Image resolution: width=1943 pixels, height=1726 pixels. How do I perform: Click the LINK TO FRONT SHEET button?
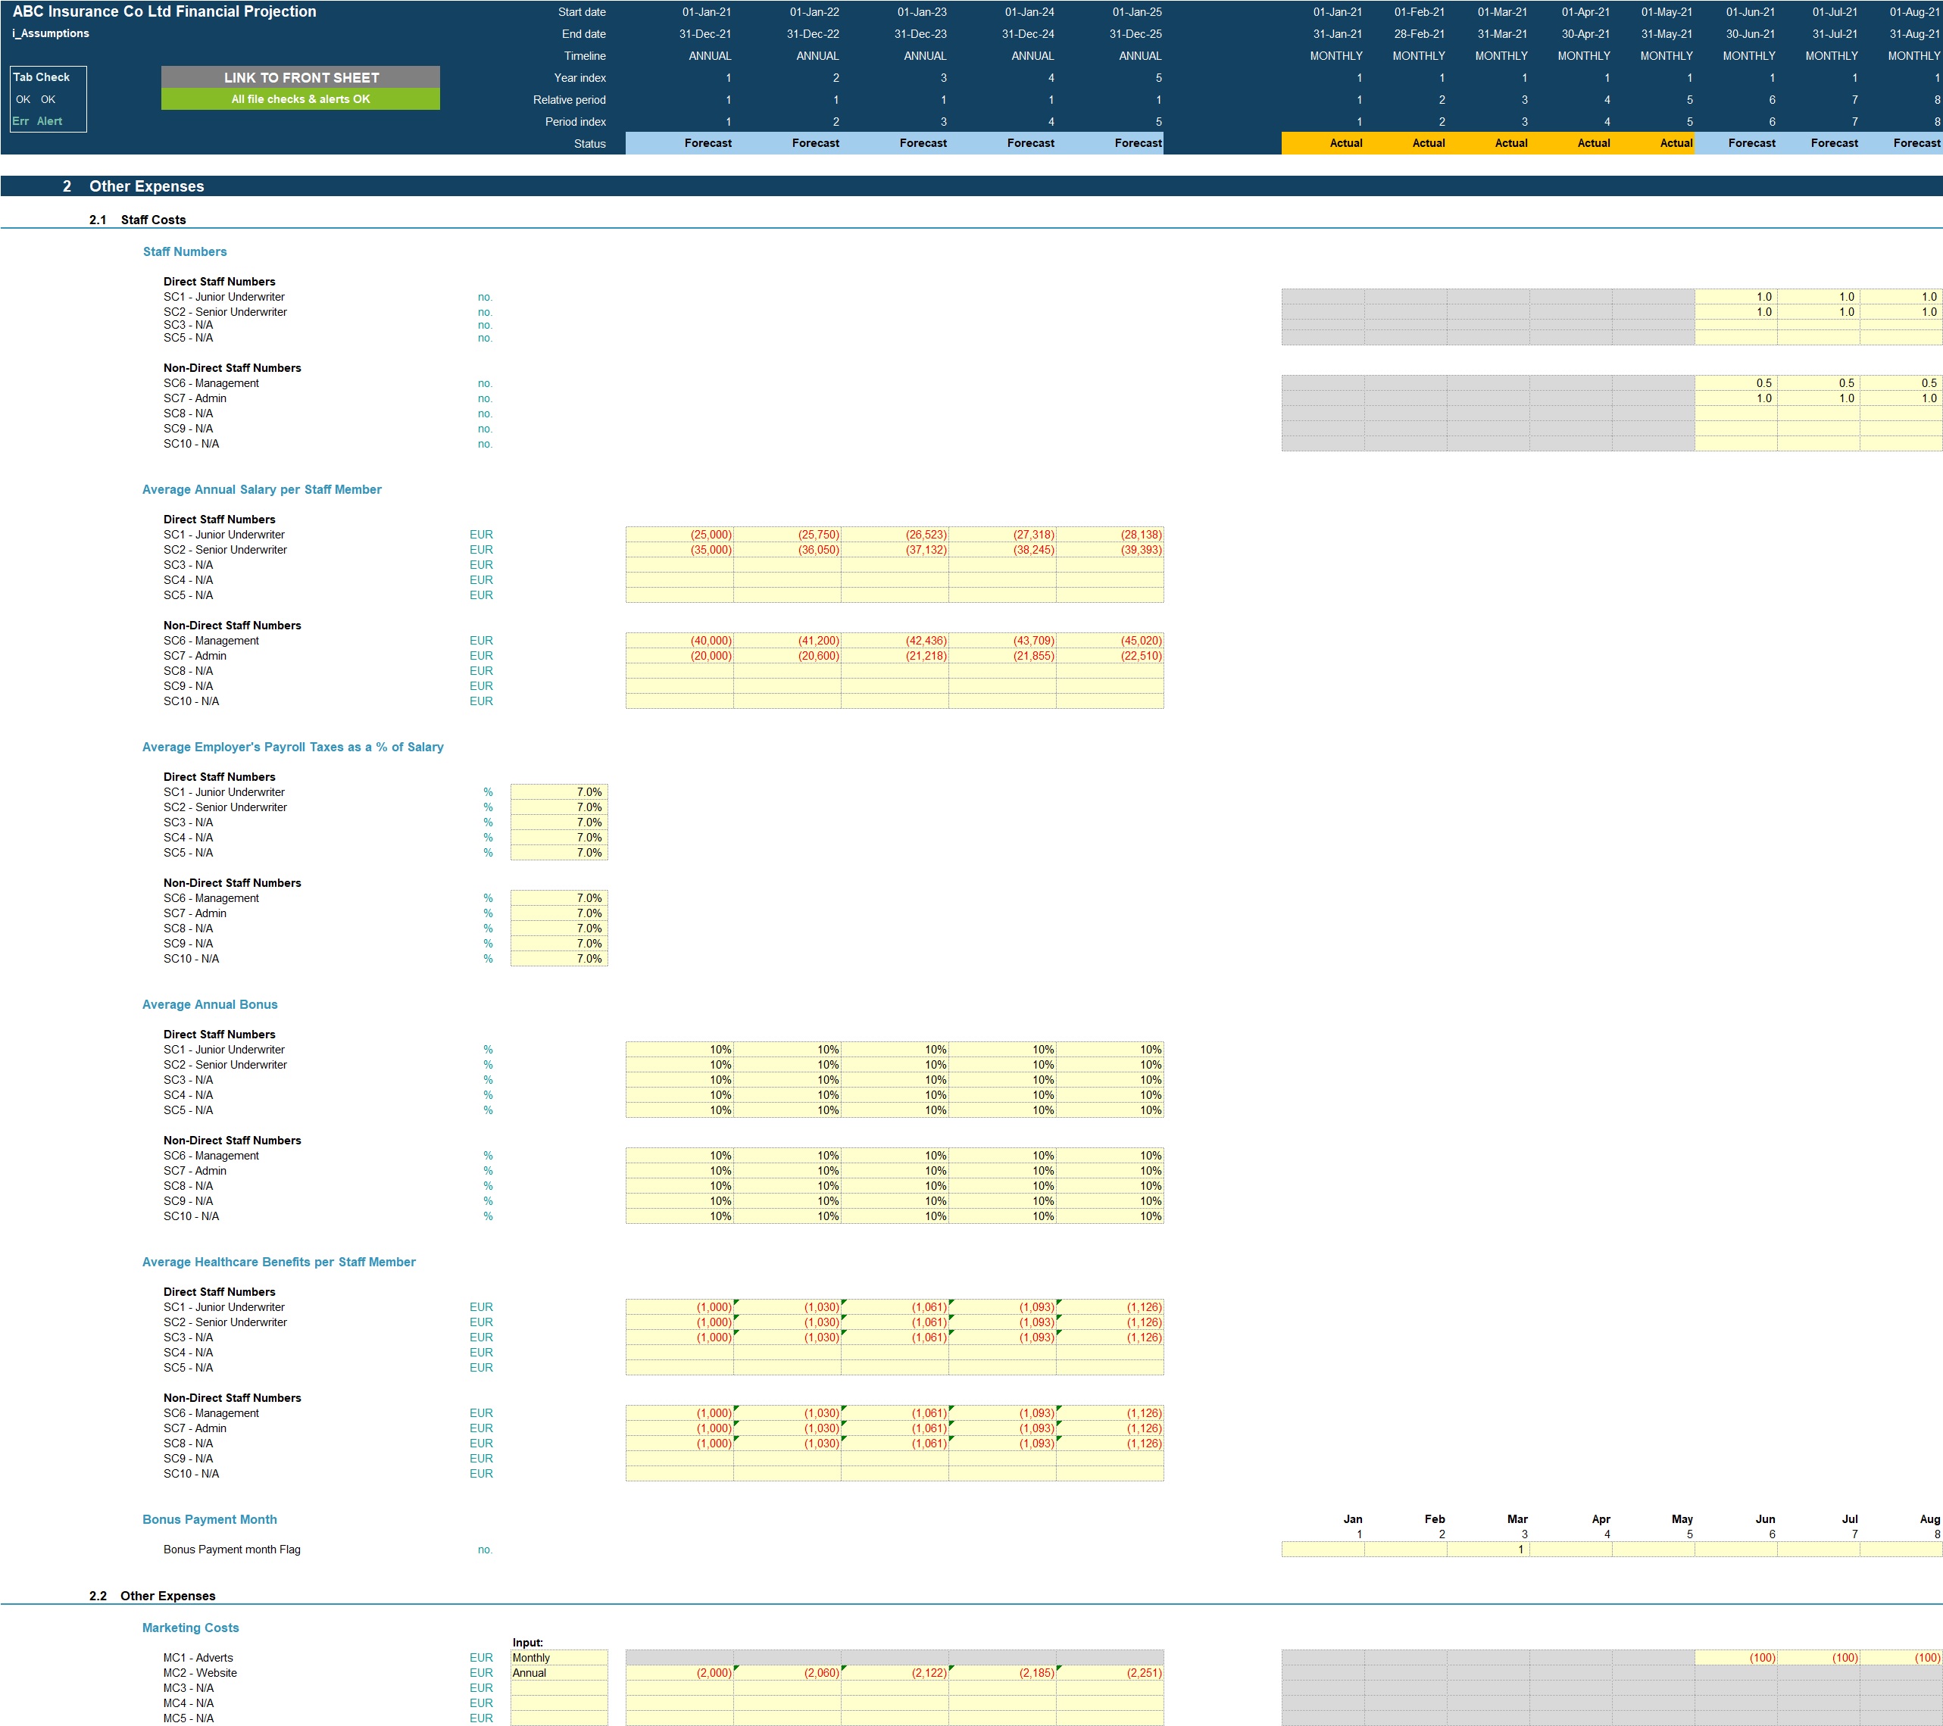[x=301, y=77]
